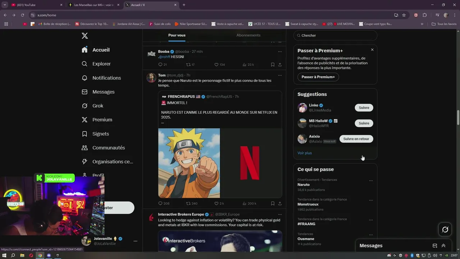Click the x.com/home address bar
The height and width of the screenshot is (259, 460).
tap(212, 15)
